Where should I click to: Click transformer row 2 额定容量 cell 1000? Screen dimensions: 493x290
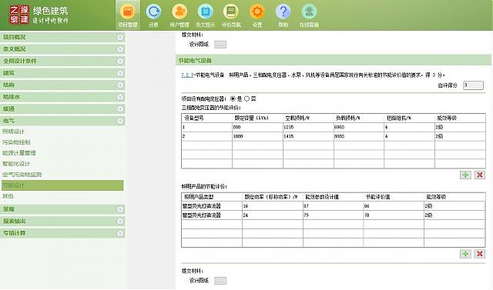pos(257,136)
